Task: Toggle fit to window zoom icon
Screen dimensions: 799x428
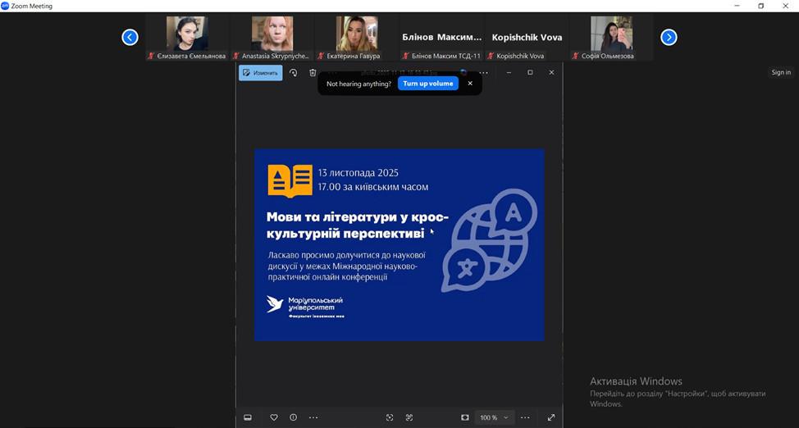Action: [x=465, y=417]
